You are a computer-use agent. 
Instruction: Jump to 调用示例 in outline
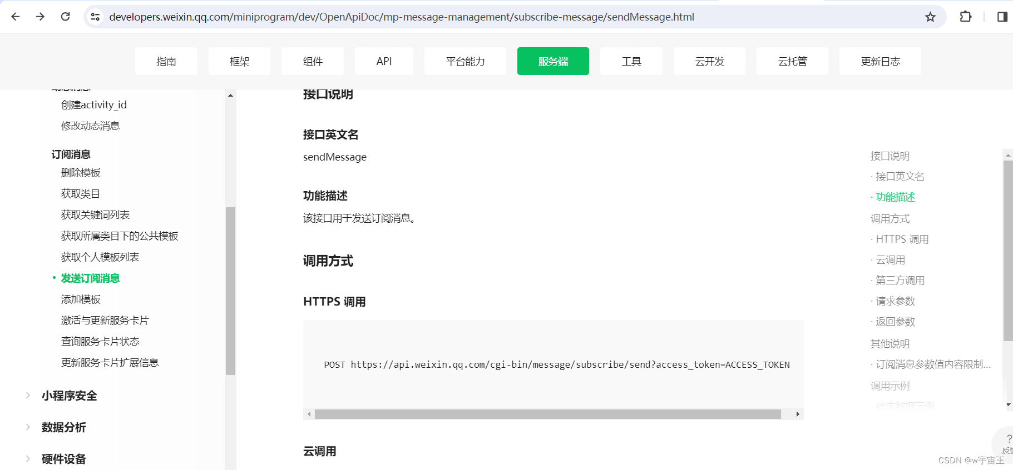[x=890, y=386]
